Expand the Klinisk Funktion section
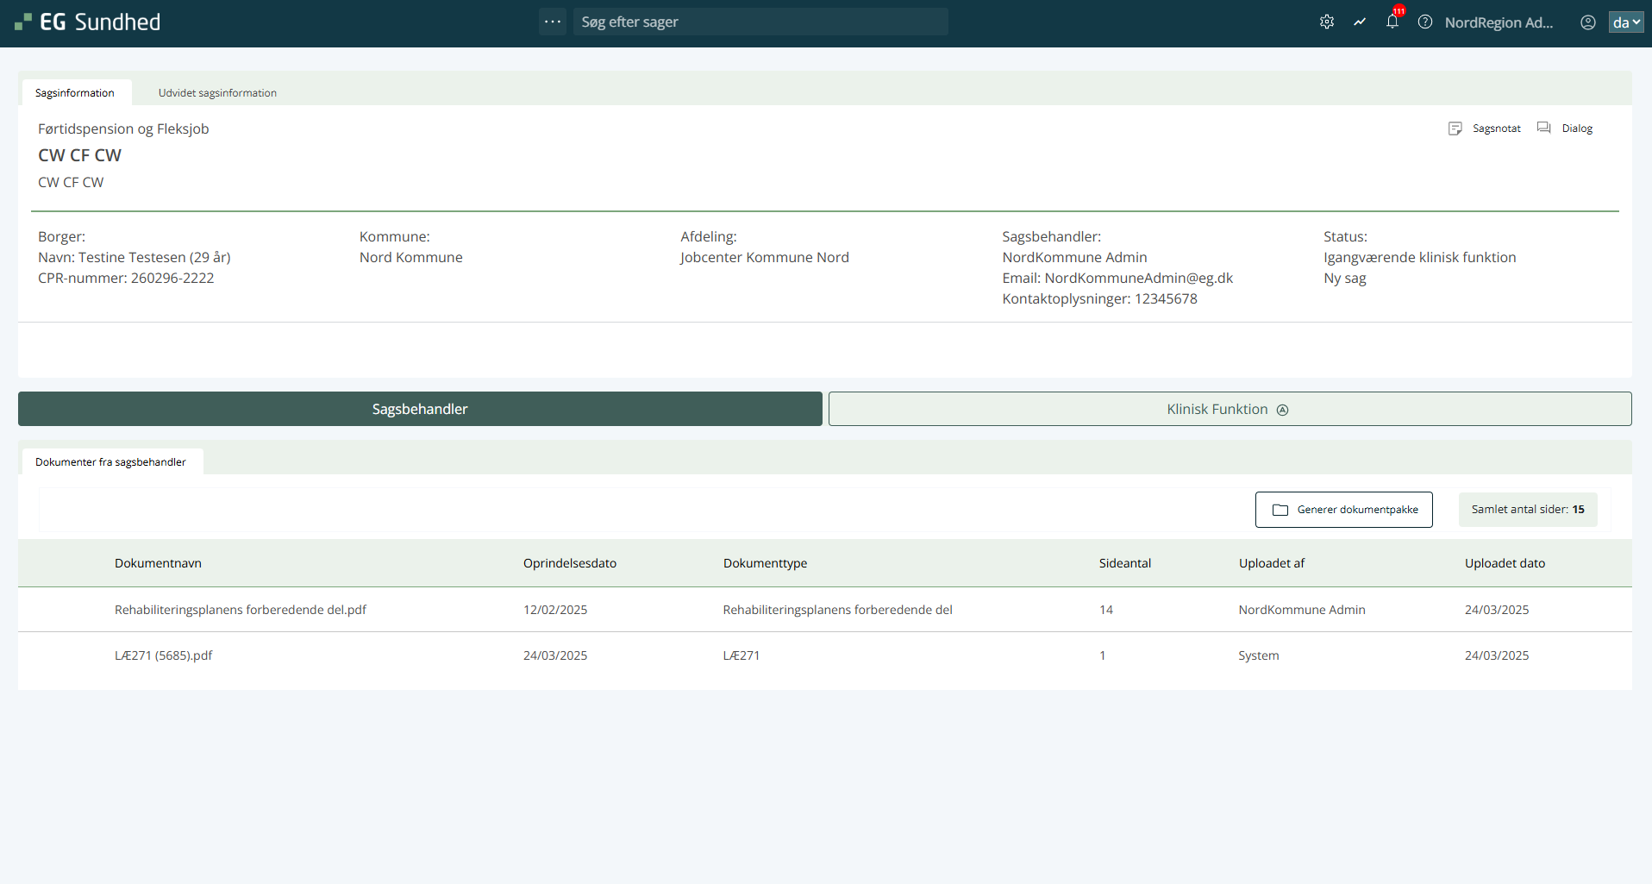 click(x=1230, y=409)
